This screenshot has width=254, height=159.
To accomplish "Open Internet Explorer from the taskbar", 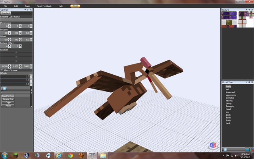I will click(x=59, y=155).
